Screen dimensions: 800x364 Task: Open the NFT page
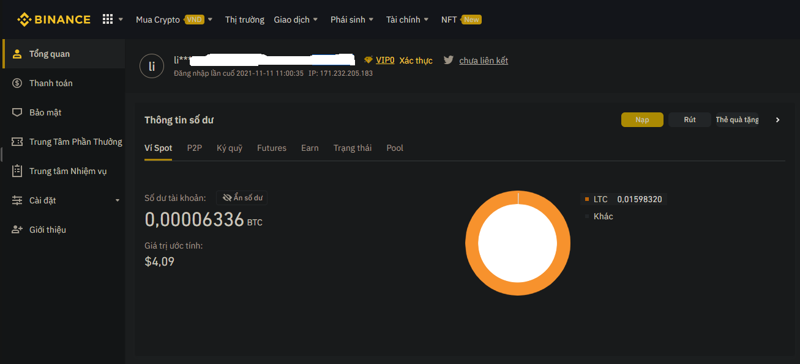449,20
